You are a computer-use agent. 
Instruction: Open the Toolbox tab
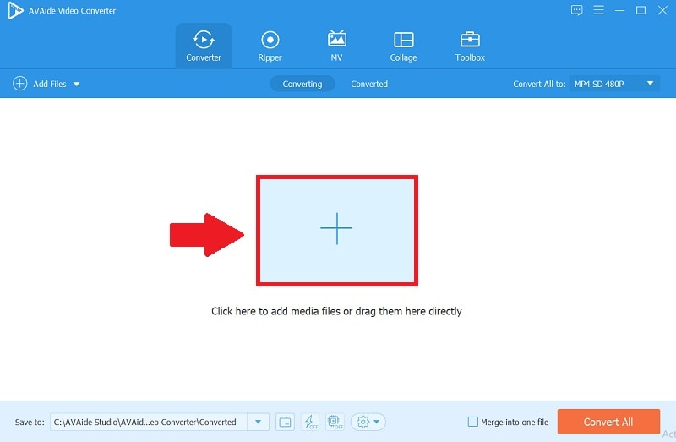pos(470,46)
